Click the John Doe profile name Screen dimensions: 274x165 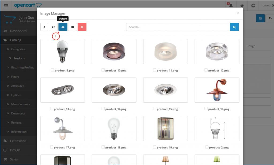[x=26, y=17]
